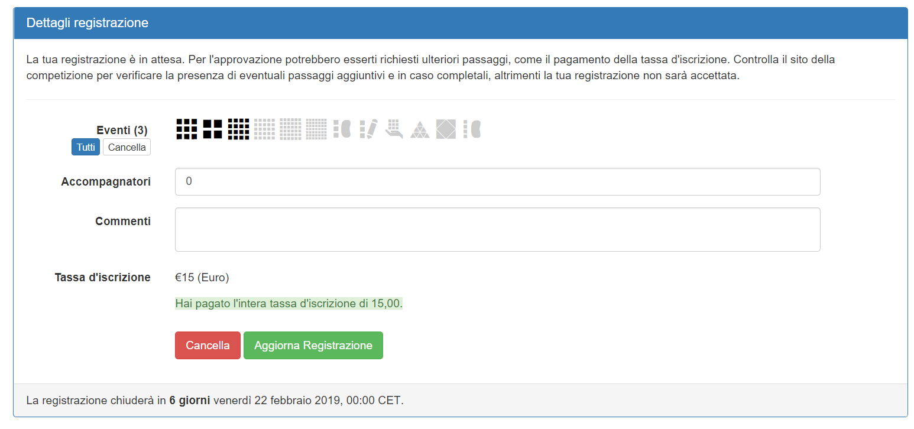914x429 pixels.
Task: Deselect the 3x3x3 cube event icon
Action: point(187,129)
